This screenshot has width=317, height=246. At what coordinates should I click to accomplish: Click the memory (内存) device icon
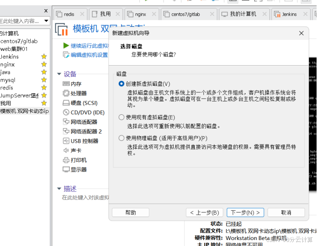click(66, 84)
